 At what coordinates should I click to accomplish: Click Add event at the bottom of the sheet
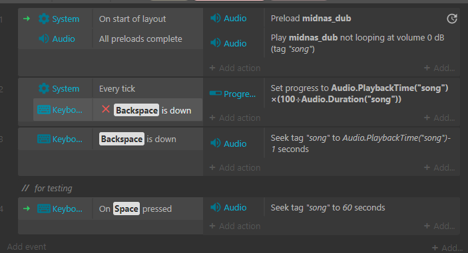pos(27,247)
